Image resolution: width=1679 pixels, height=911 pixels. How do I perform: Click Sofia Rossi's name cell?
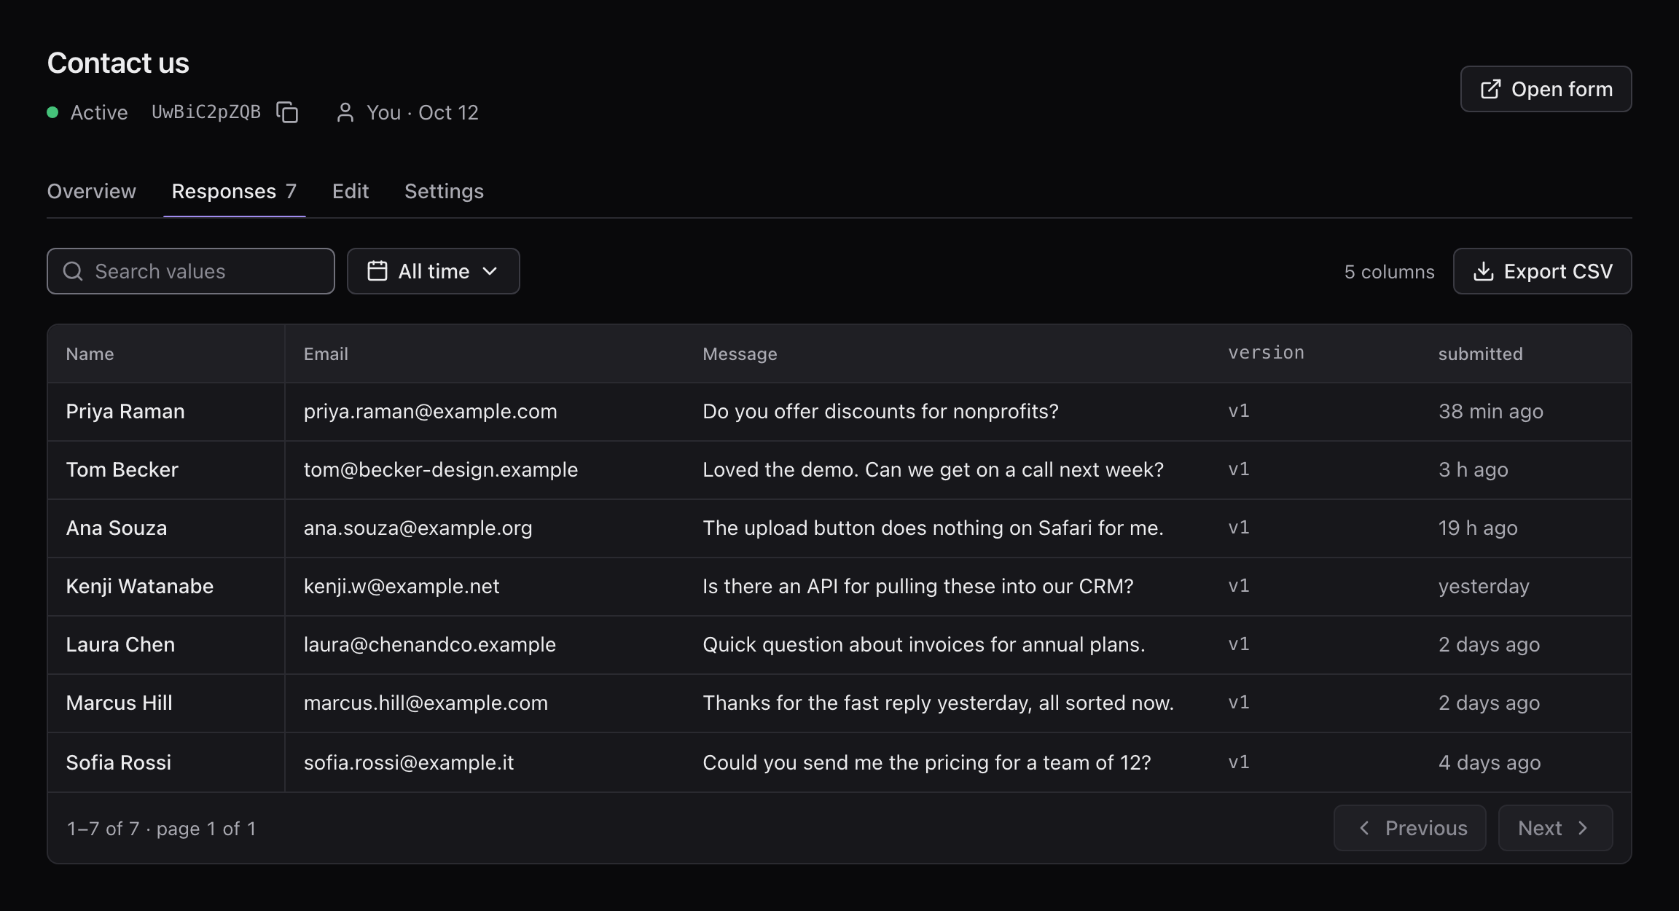tap(119, 763)
